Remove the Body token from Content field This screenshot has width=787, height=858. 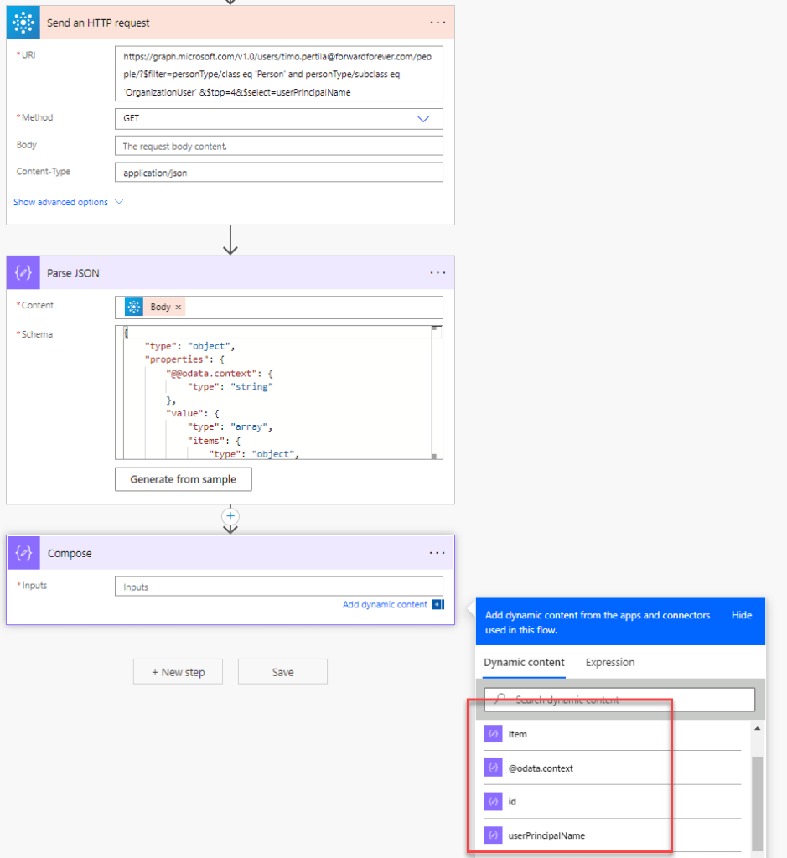178,308
